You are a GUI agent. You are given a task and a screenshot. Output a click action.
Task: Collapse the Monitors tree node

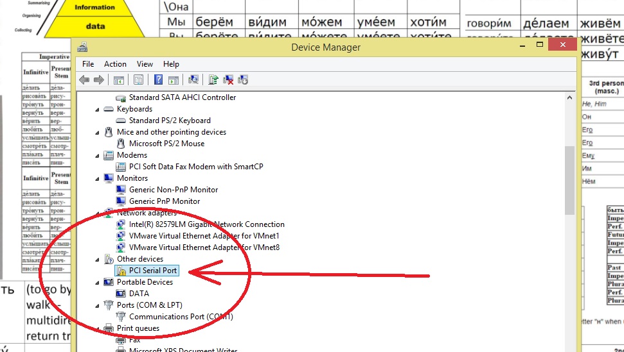(x=98, y=178)
